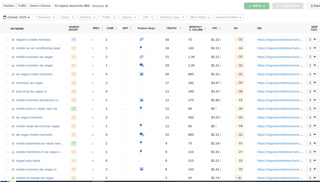
Task: Open the Positions Type filter dropdown
Action: point(172,17)
